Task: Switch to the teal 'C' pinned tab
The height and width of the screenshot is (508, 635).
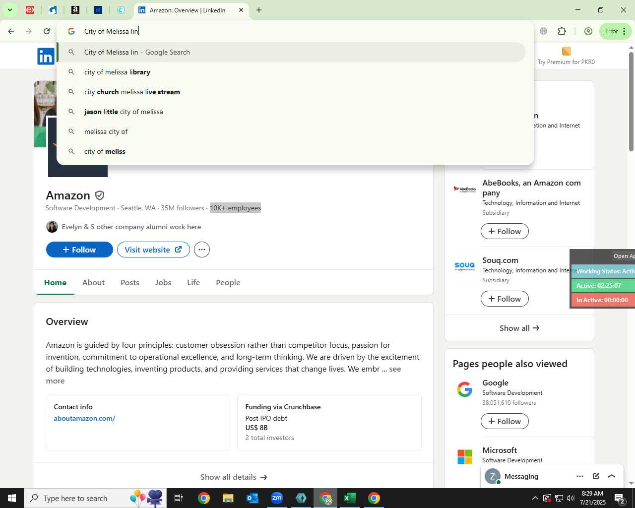Action: pos(121,10)
